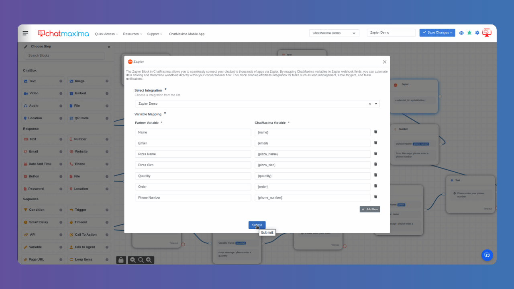The image size is (514, 289).
Task: Delete the Email variable mapping row
Action: tap(375, 142)
